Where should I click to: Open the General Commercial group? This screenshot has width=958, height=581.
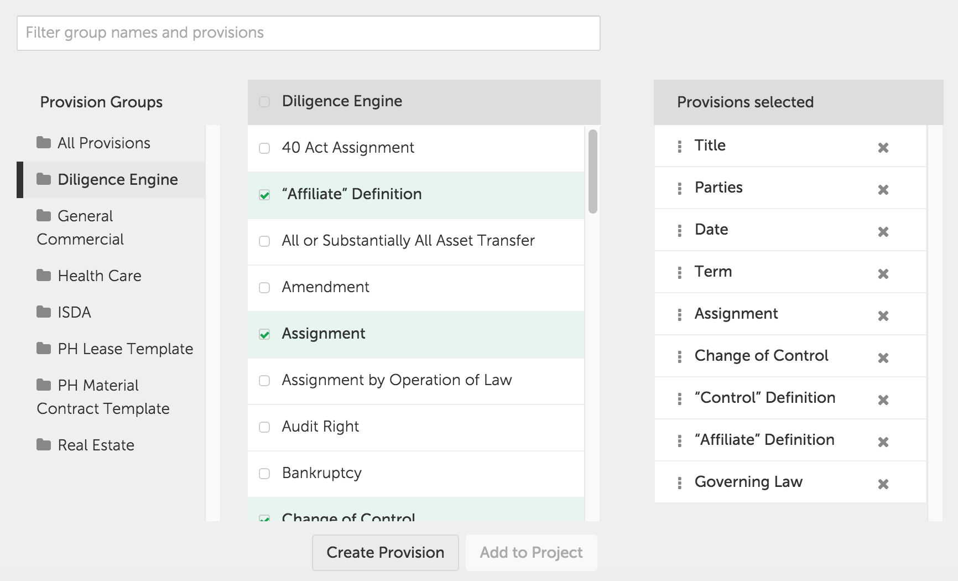(x=111, y=227)
